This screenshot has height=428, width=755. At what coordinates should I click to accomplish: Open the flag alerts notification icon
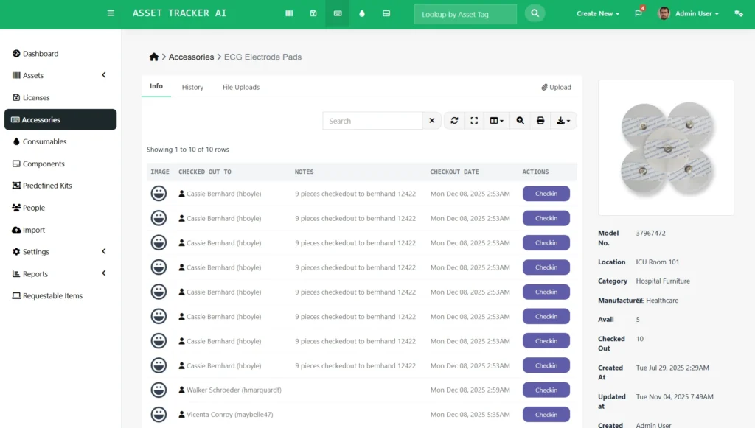click(639, 13)
